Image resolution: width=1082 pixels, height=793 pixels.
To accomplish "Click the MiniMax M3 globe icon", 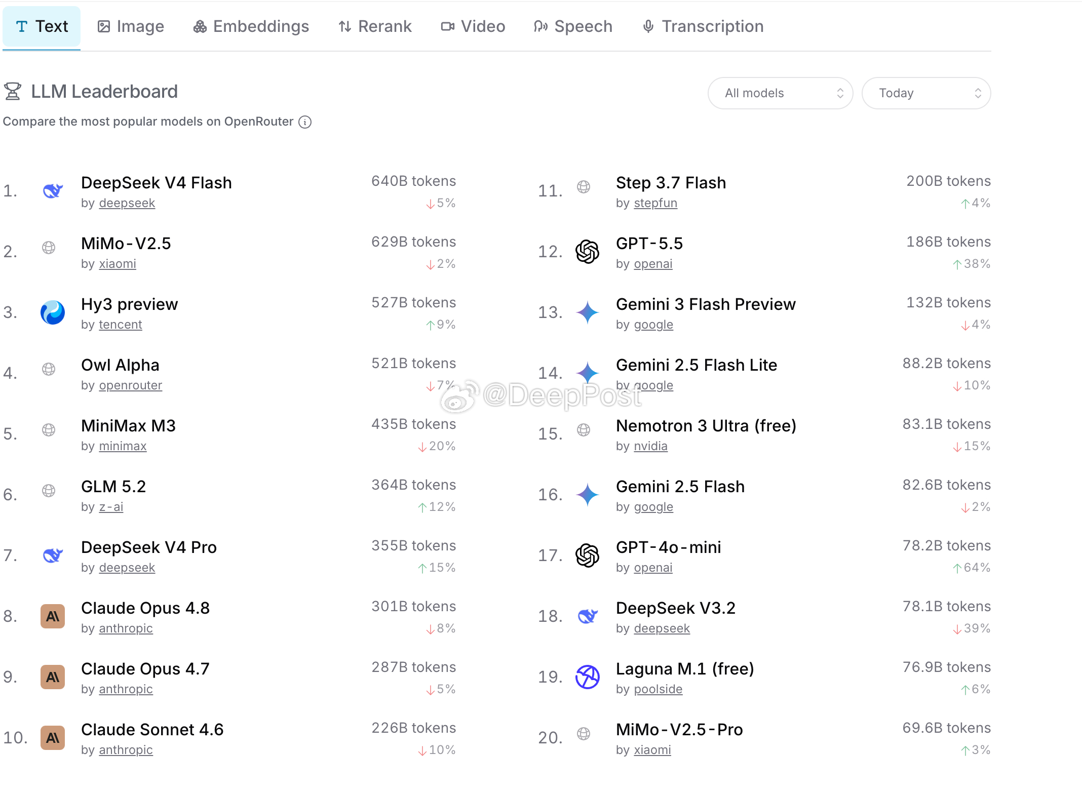I will point(49,430).
